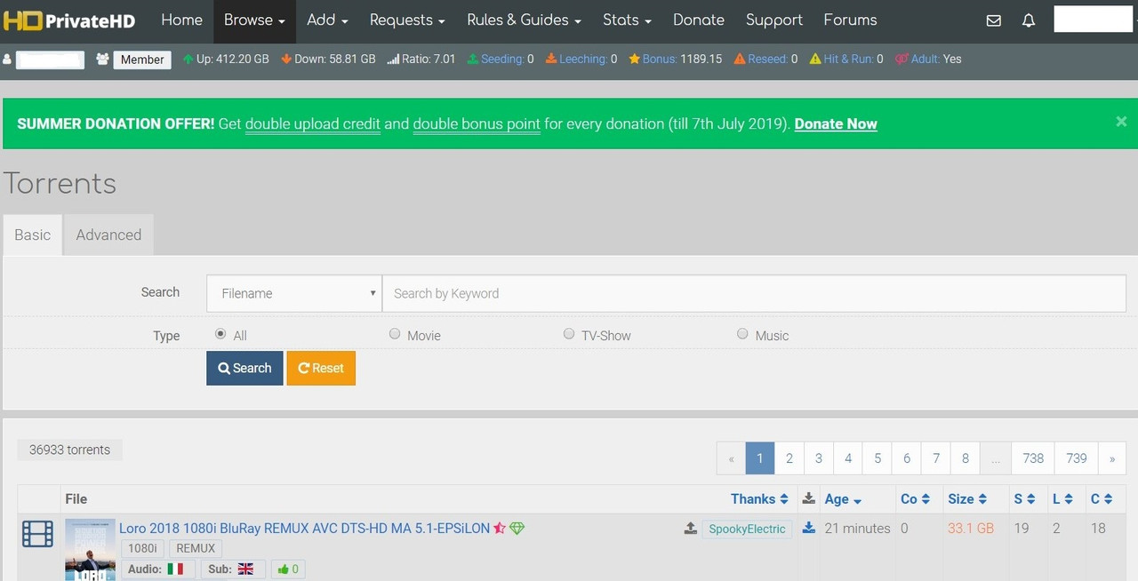Image resolution: width=1138 pixels, height=581 pixels.
Task: Click the film category icon for Loro
Action: (x=37, y=534)
